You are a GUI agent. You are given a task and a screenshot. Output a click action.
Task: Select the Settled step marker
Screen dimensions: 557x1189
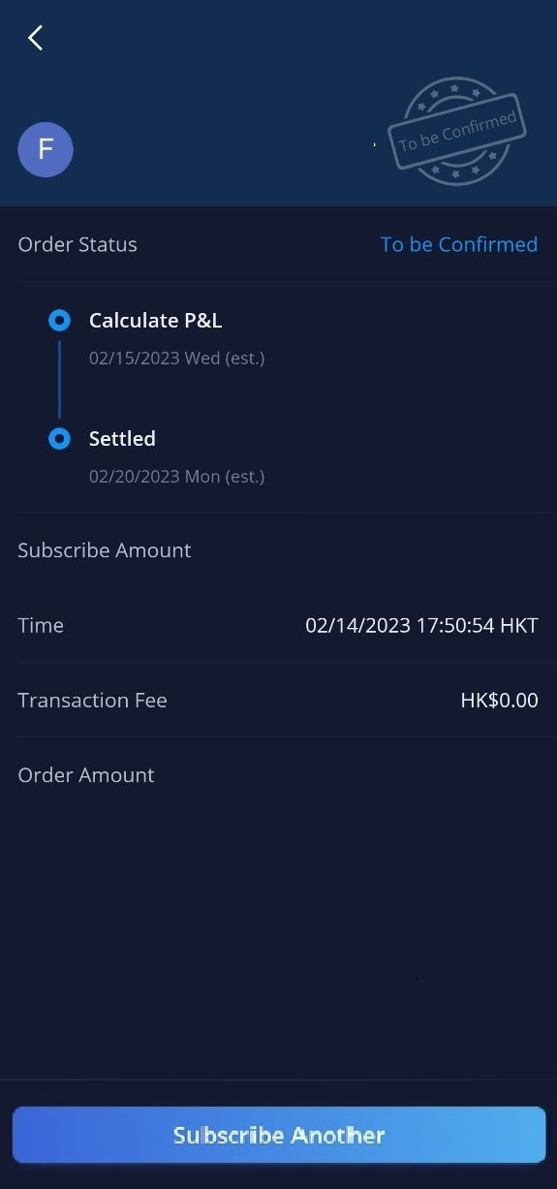pyautogui.click(x=59, y=439)
